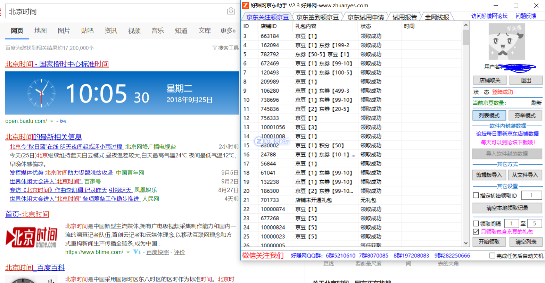Click the 剪辑板导入 button
This screenshot has width=545, height=283.
[489, 175]
